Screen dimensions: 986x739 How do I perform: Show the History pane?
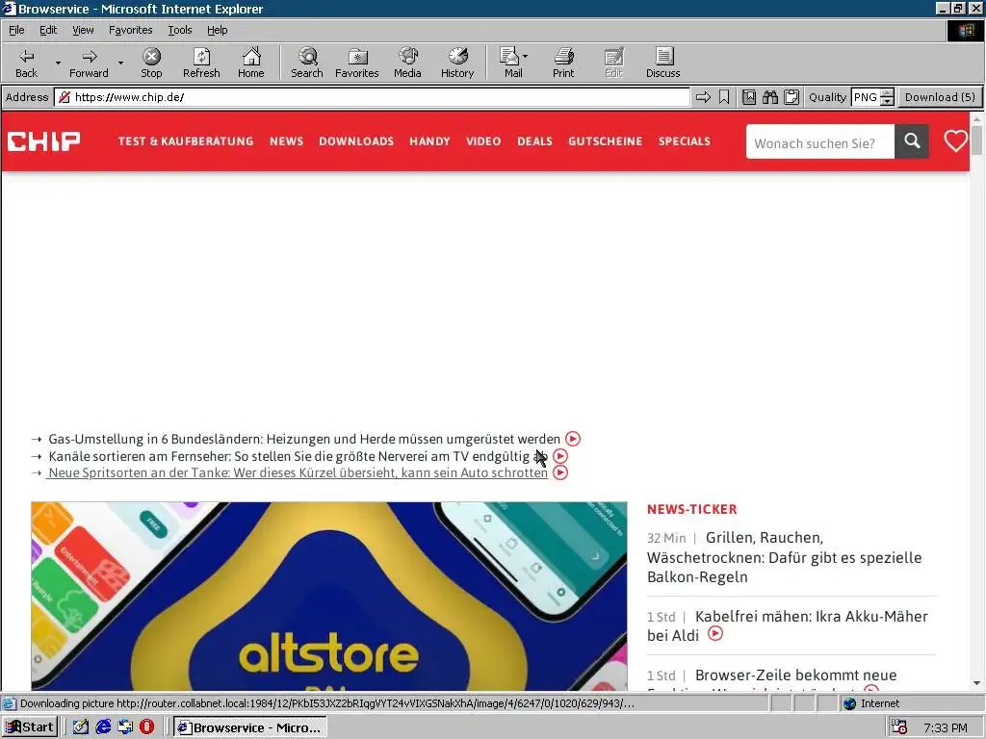(457, 63)
